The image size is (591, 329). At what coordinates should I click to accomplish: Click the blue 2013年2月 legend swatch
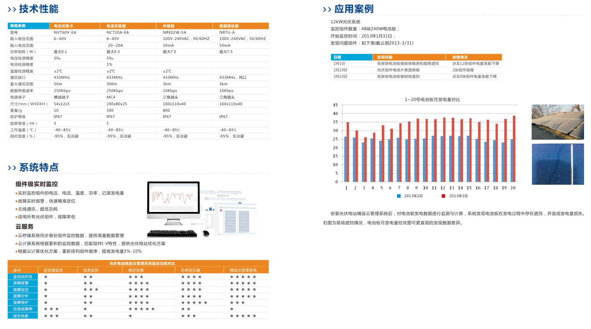point(399,196)
